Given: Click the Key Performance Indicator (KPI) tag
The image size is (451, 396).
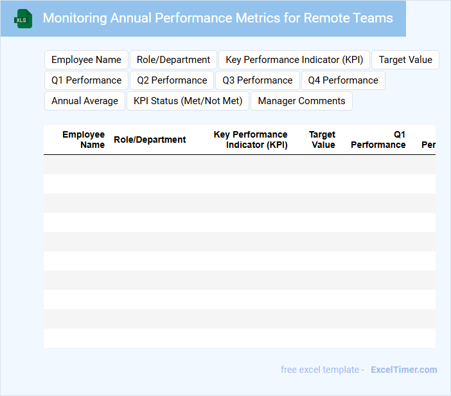Looking at the screenshot, I should pyautogui.click(x=294, y=60).
